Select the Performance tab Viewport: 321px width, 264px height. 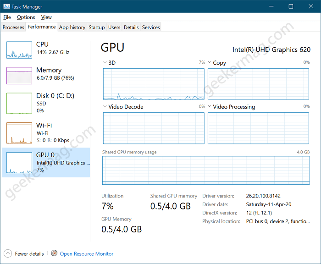42,27
